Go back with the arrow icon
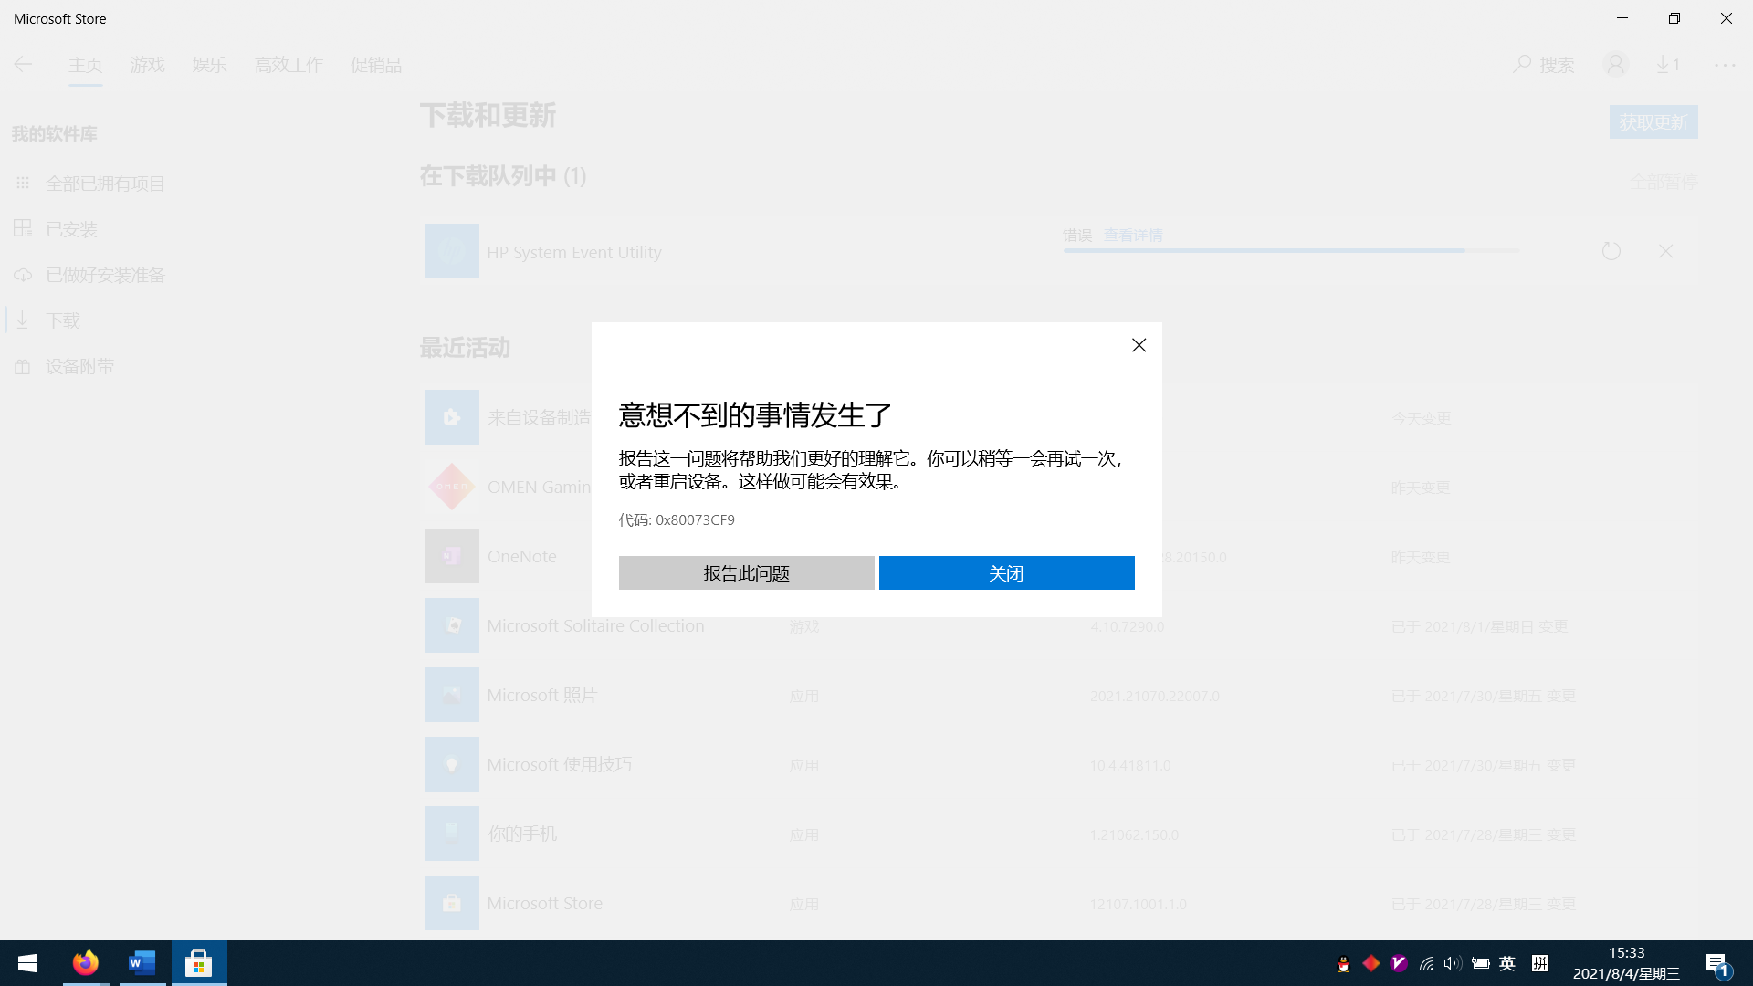Viewport: 1753px width, 986px height. [x=24, y=64]
